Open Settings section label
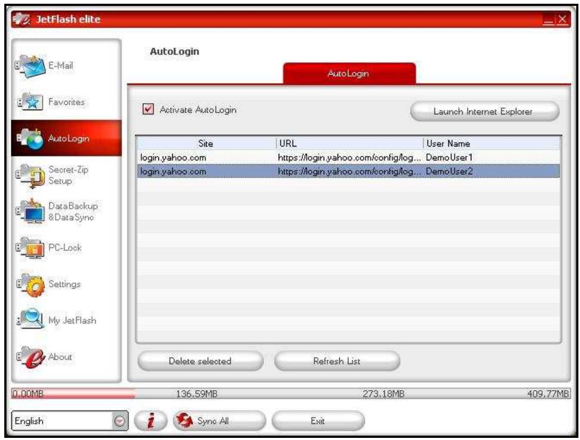This screenshot has width=580, height=440. click(x=64, y=284)
